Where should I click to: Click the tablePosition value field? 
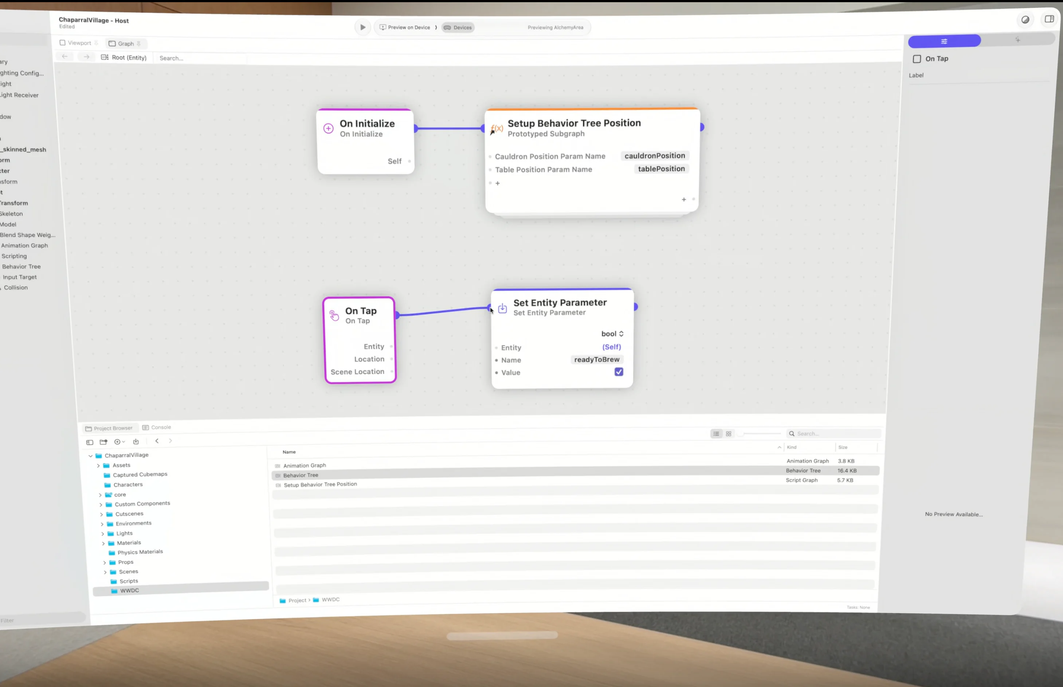661,168
